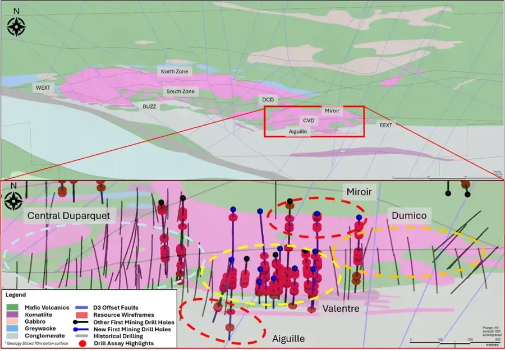The image size is (505, 351).
Task: Select the Central Duparquet label
Action: 68,215
